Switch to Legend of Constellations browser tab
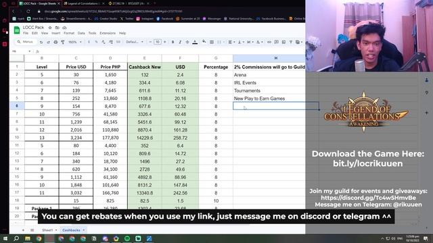433x243 pixels. point(83,3)
